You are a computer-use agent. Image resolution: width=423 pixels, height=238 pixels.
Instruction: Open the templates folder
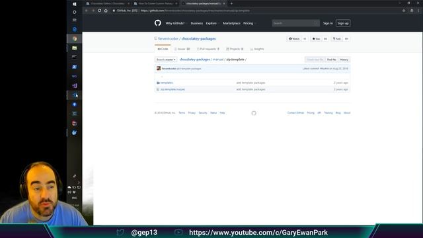tap(167, 83)
